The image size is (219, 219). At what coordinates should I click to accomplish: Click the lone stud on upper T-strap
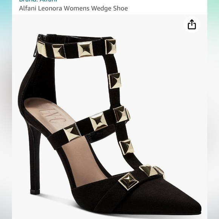115,81
